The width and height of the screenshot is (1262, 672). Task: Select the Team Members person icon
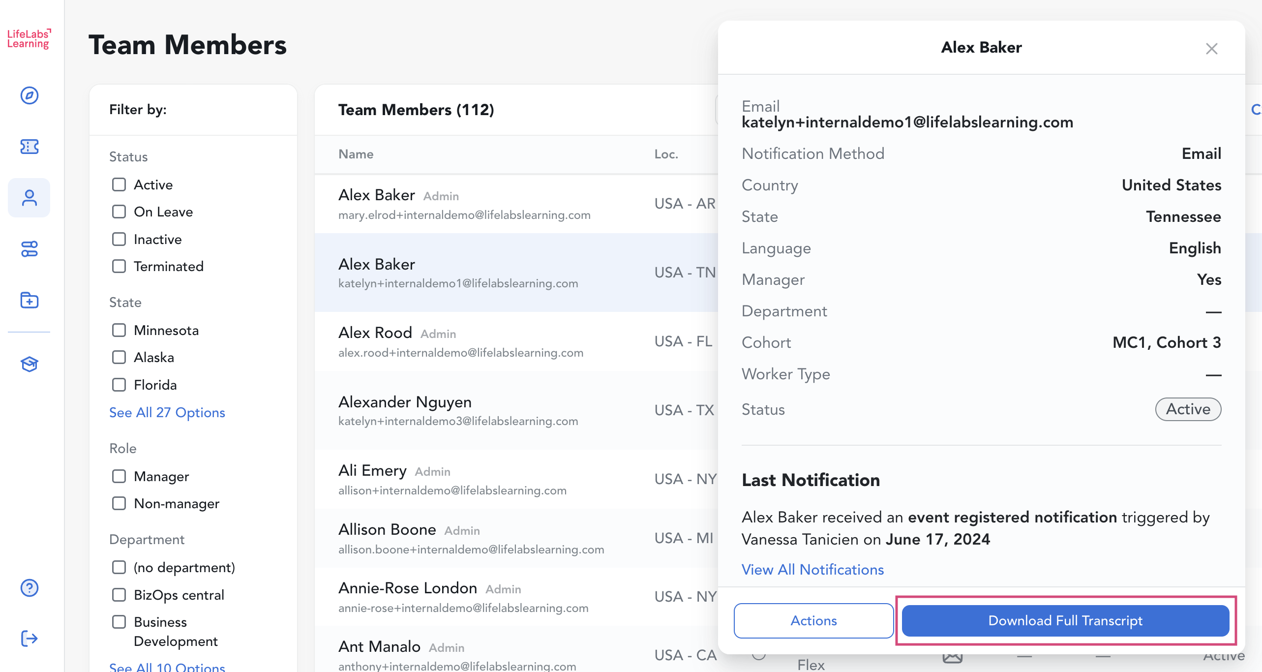coord(30,198)
